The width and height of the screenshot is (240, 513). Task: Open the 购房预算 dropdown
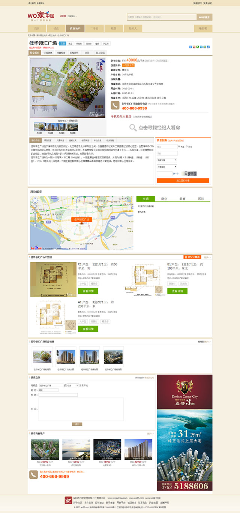167,160
